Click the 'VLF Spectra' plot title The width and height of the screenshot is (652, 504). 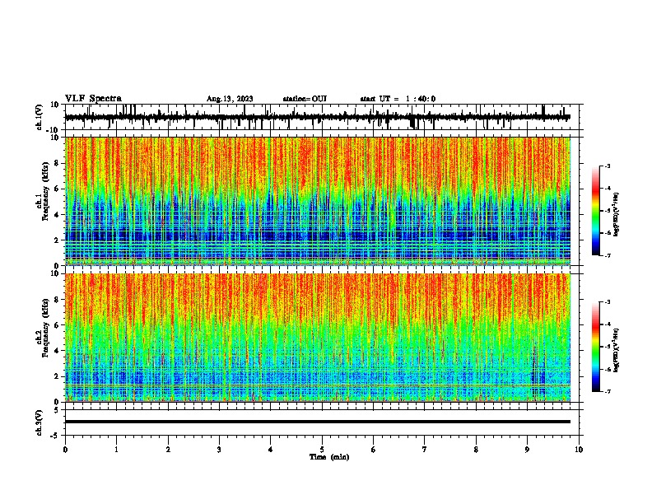click(93, 99)
